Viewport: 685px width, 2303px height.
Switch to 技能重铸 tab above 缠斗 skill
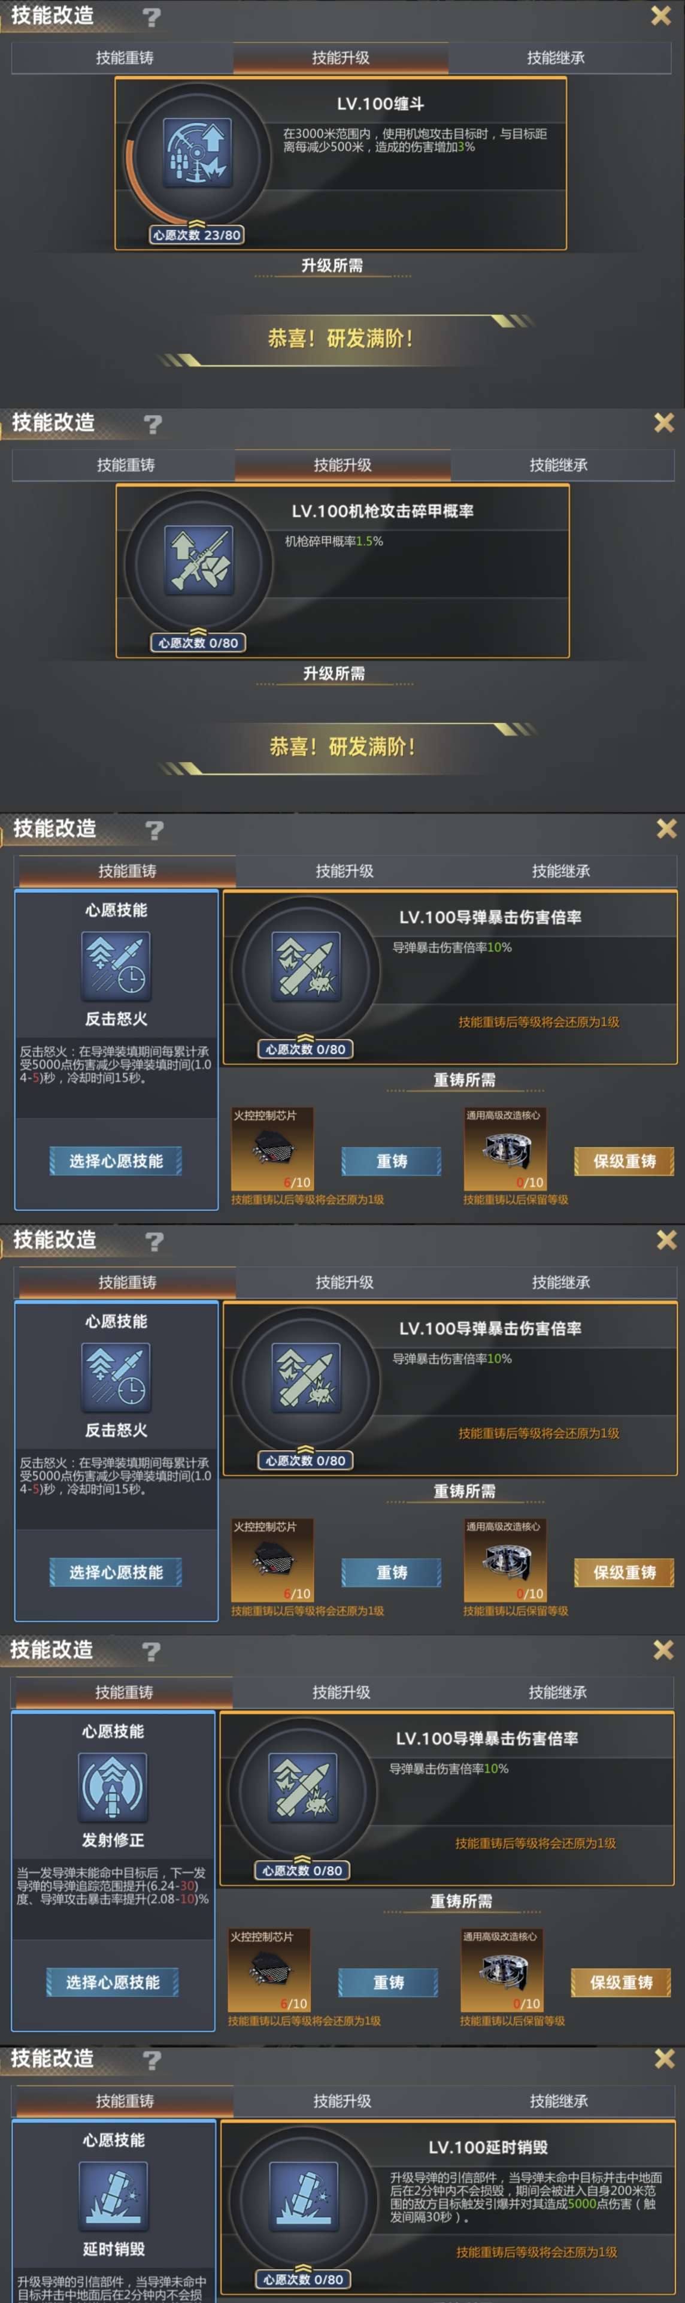click(x=124, y=58)
